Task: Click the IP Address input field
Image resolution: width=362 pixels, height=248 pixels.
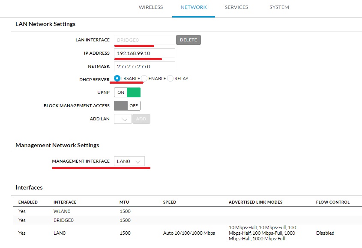Action: click(144, 53)
